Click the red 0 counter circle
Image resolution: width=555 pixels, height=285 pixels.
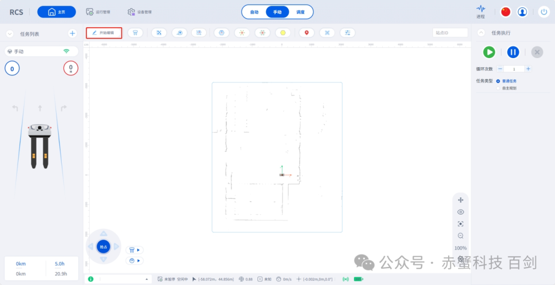click(x=71, y=68)
